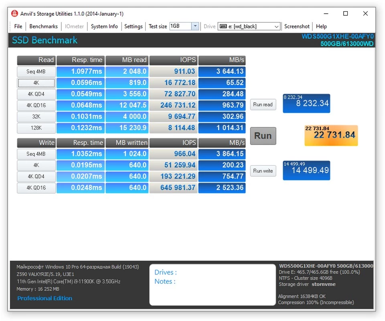Viewport: 385px width, 321px height.
Task: Click the Memory : 16 252 MB line
Action: (38, 289)
